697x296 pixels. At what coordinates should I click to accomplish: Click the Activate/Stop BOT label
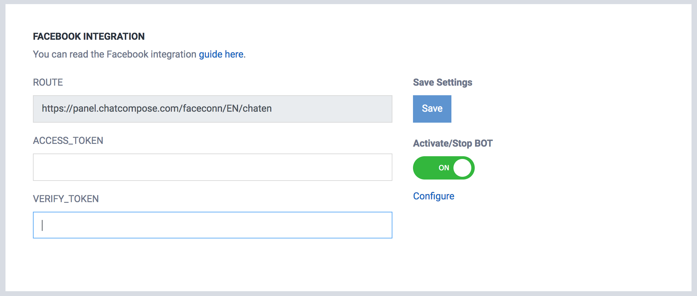[453, 143]
